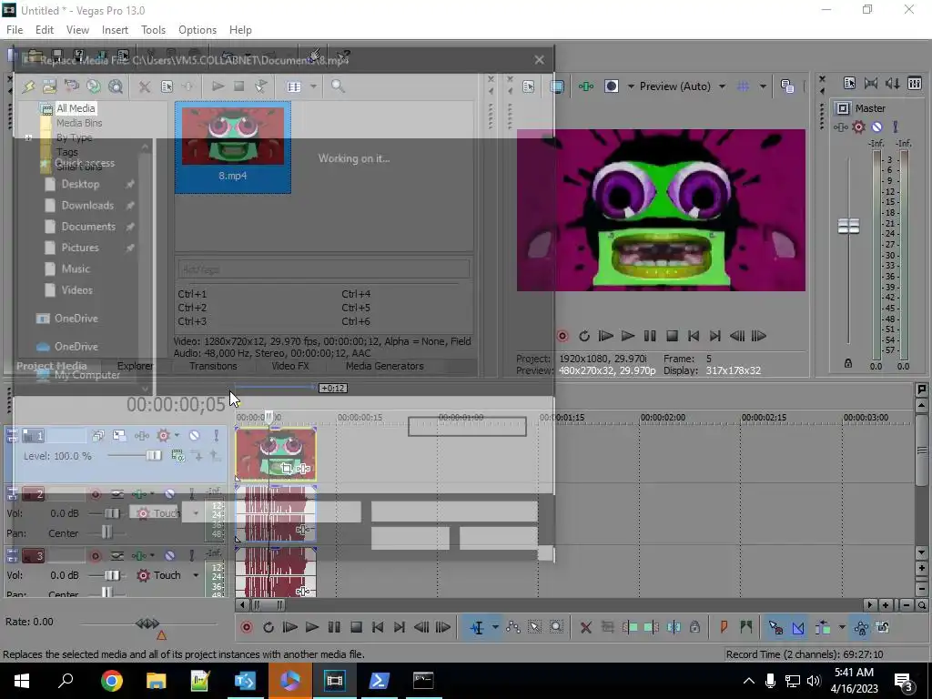This screenshot has width=932, height=699.
Task: Toggle Preview on External Monitor
Action: [x=557, y=86]
